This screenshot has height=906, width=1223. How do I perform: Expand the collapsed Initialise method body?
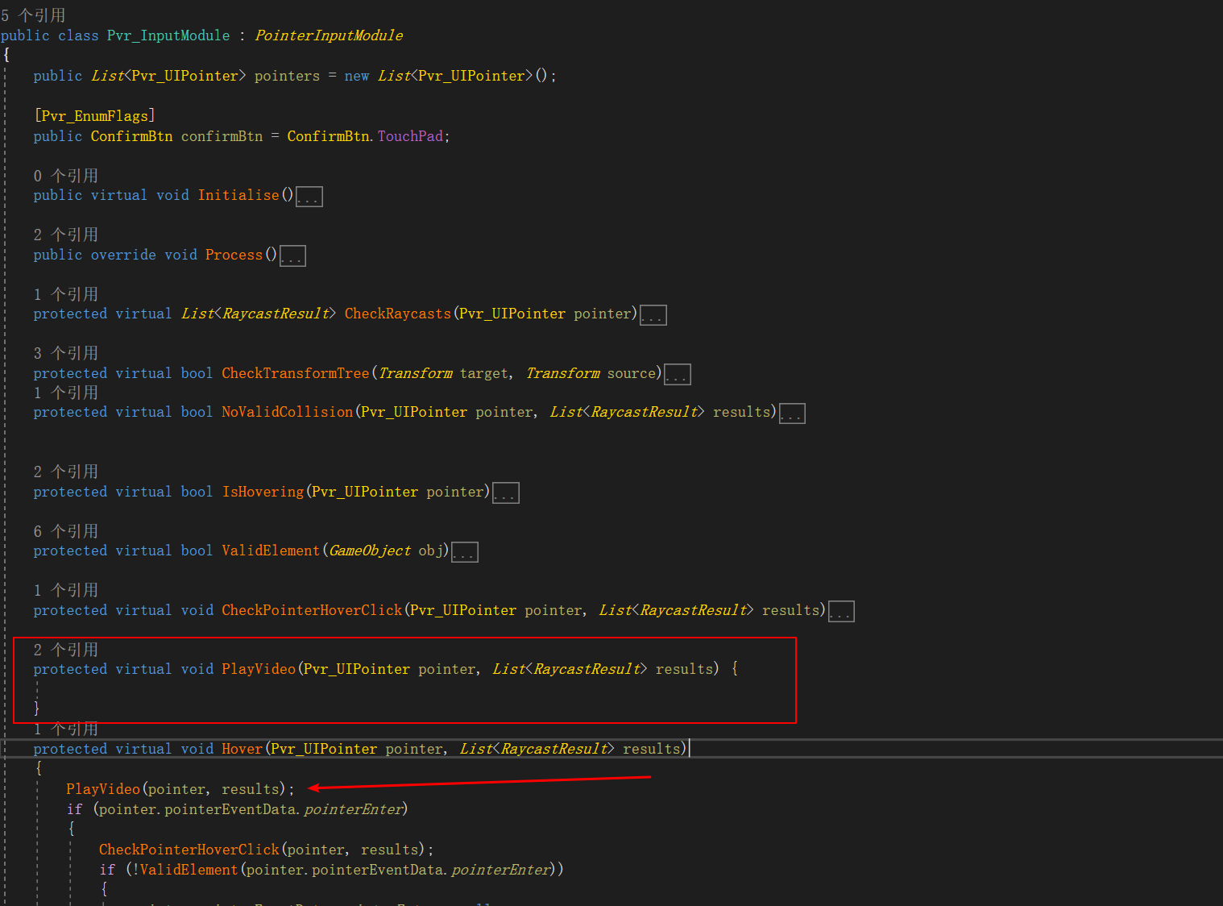click(309, 196)
